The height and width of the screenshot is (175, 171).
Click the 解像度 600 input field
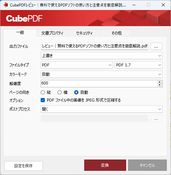(x=99, y=83)
